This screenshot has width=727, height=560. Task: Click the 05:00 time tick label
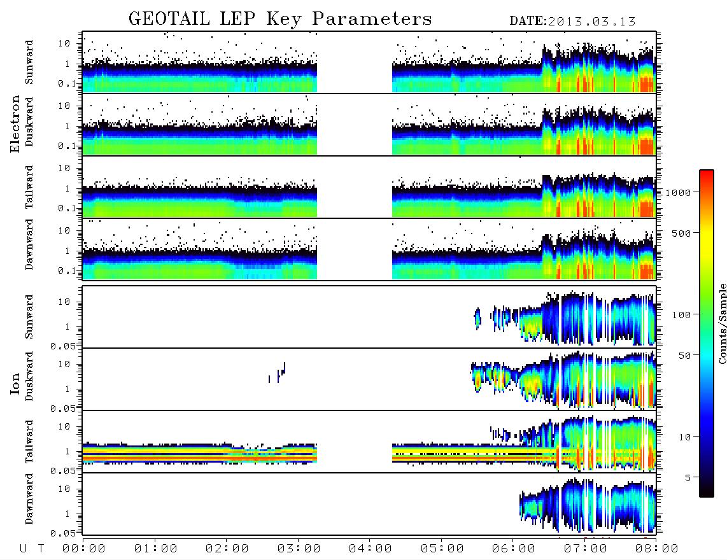point(442,549)
